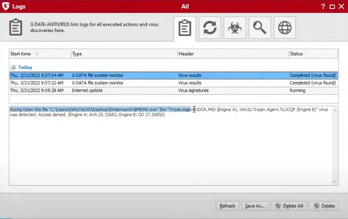Collapse the Today group
Screen dimensions: 348x219
13,67
